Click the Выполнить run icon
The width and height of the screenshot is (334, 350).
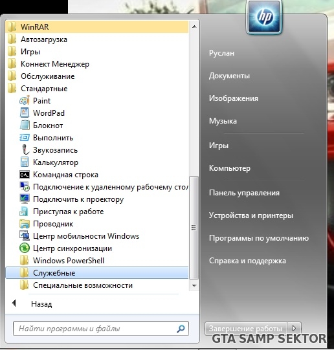coord(25,138)
